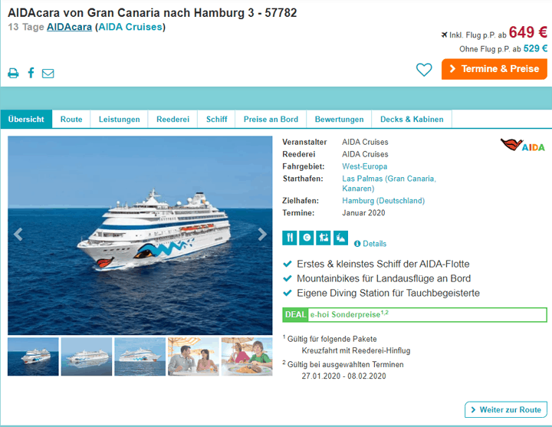Follow the West-Europa region link
This screenshot has height=427, width=552.
364,166
